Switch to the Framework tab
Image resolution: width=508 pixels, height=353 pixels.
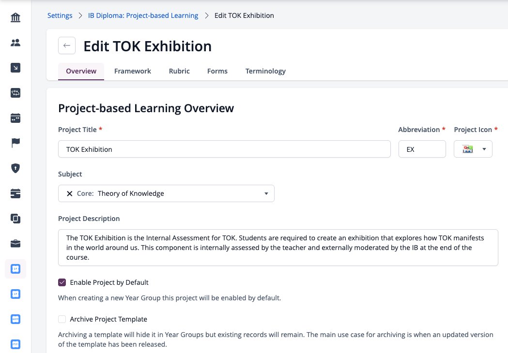[133, 71]
